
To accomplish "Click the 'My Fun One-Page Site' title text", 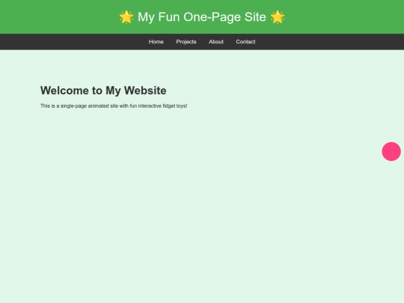I will pos(202,17).
